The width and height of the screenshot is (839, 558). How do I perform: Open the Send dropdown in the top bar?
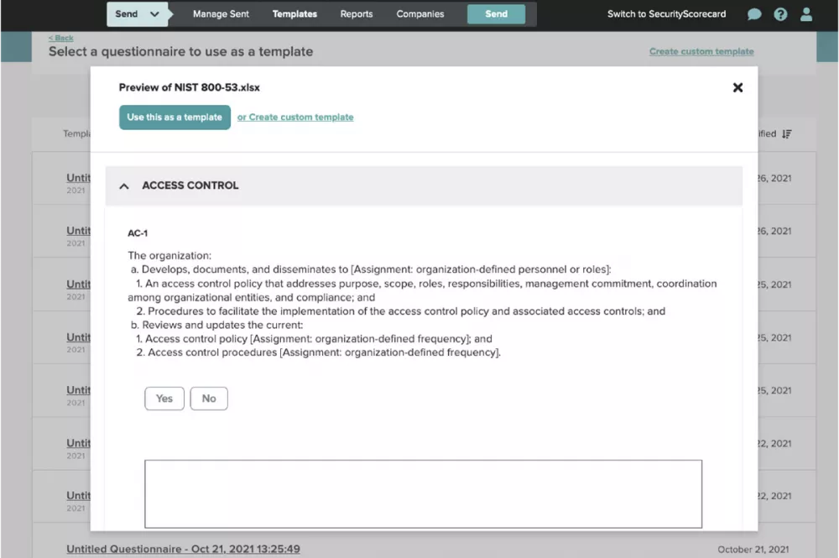(x=137, y=14)
